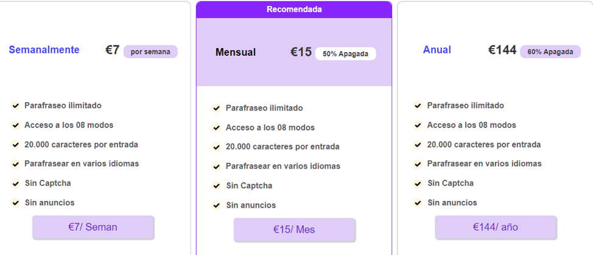
Task: Click checkmark beside weekly Parafraseo ilimitado
Action: point(15,106)
